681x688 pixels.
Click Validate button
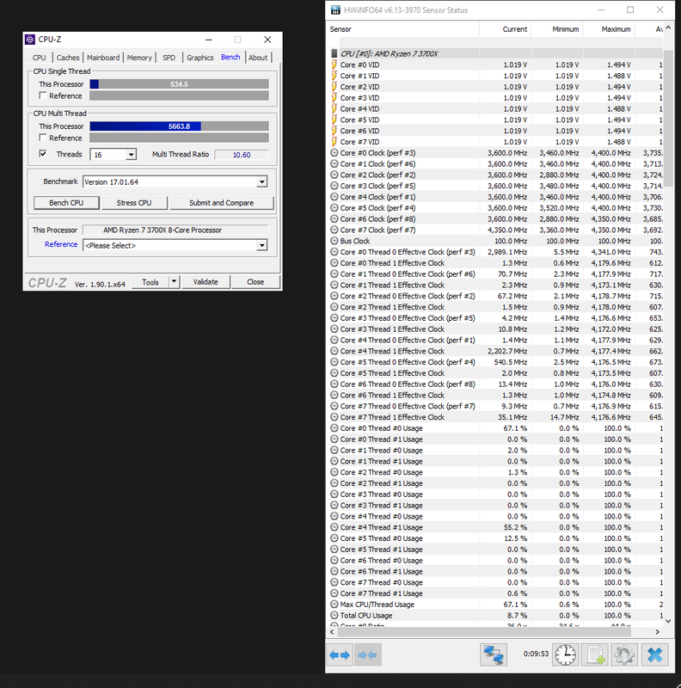[x=206, y=282]
